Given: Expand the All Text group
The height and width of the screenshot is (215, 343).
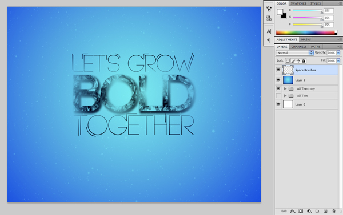Looking at the screenshot, I should [285, 96].
